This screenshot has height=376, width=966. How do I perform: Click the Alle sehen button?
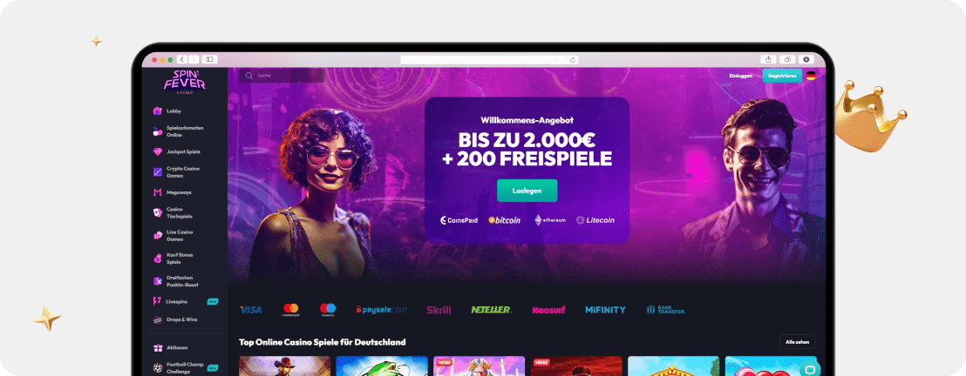point(797,341)
